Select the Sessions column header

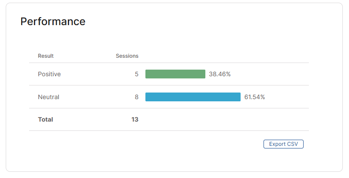(127, 56)
